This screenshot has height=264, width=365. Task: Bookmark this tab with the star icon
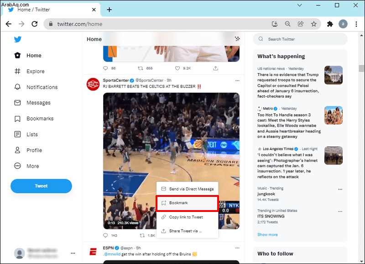click(314, 24)
